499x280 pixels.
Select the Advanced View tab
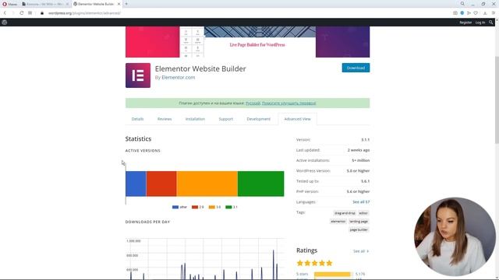pyautogui.click(x=297, y=119)
